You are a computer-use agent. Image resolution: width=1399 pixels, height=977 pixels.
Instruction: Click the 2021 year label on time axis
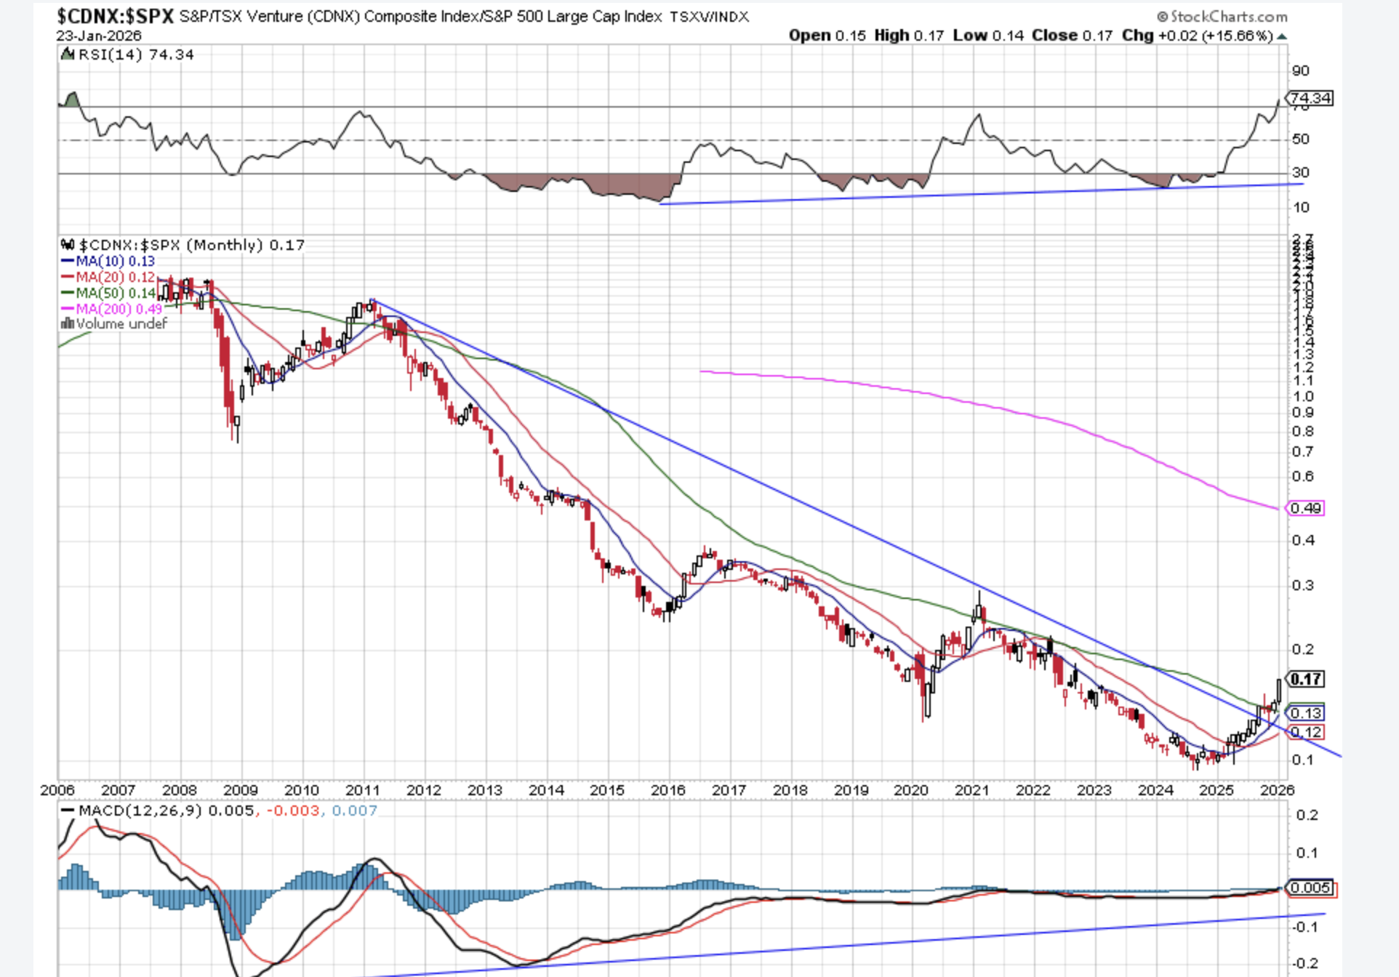point(971,790)
